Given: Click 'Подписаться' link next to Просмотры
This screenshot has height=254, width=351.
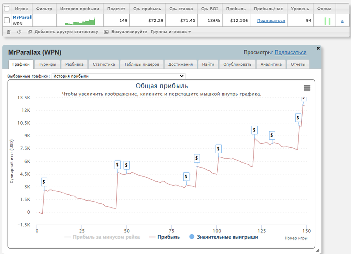Looking at the screenshot, I should [290, 52].
